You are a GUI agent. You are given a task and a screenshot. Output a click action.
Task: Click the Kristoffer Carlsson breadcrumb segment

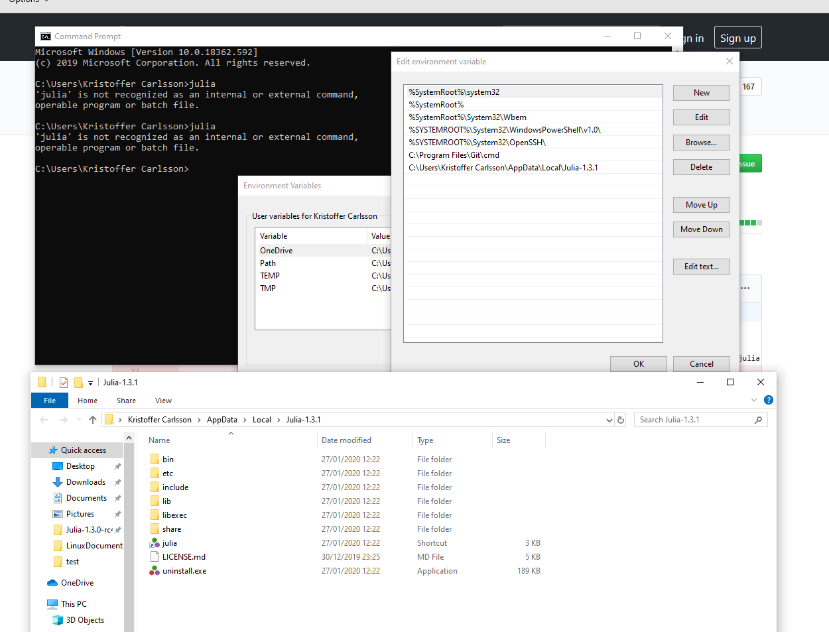click(x=159, y=420)
